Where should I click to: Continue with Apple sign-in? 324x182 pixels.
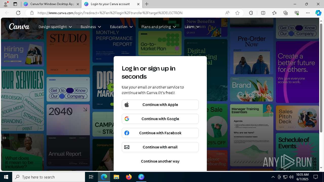pos(160,105)
